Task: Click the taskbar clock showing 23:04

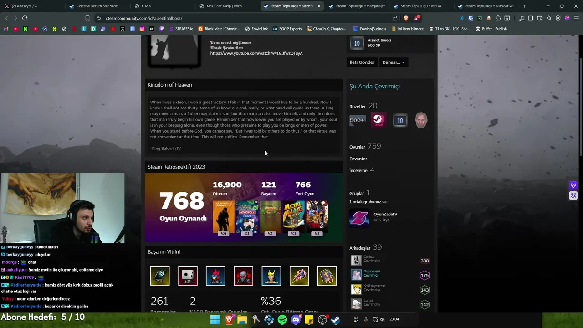Action: coord(394,319)
